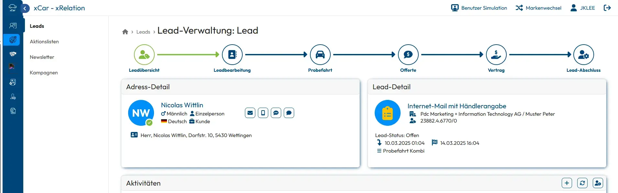618x193 pixels.
Task: Open Benutzer Simulation
Action: click(479, 8)
